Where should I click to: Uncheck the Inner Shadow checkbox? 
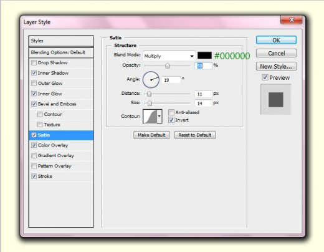click(x=34, y=73)
